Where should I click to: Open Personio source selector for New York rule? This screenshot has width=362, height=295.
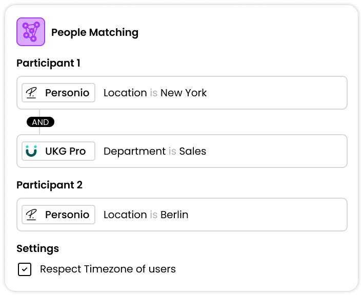click(x=58, y=93)
